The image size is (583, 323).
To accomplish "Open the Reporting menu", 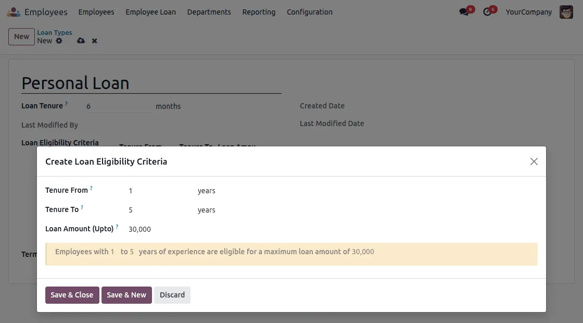I will coord(259,11).
